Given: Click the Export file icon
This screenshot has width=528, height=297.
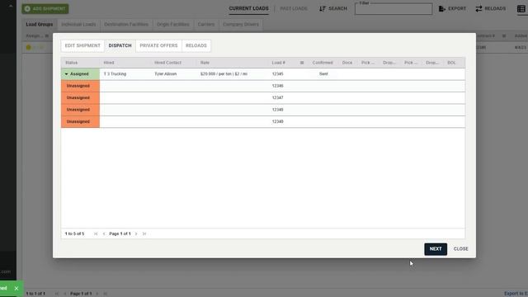Looking at the screenshot, I should click(x=442, y=9).
